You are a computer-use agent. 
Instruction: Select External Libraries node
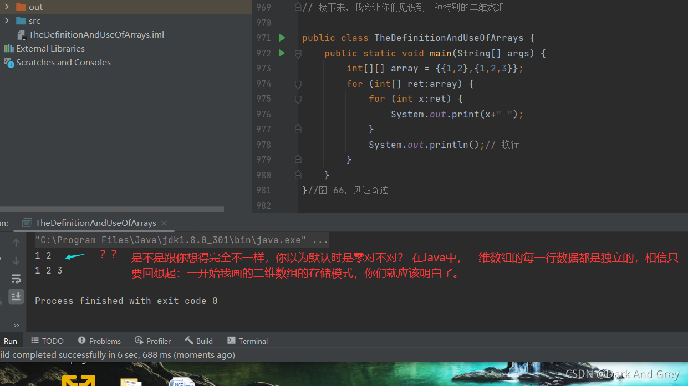point(50,48)
